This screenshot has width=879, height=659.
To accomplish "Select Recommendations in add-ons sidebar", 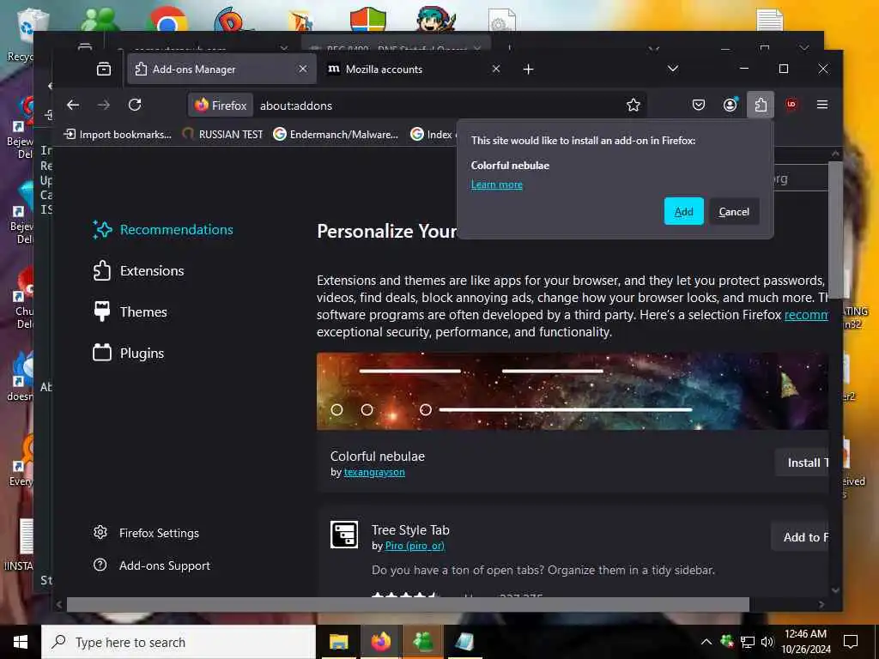I will [163, 229].
